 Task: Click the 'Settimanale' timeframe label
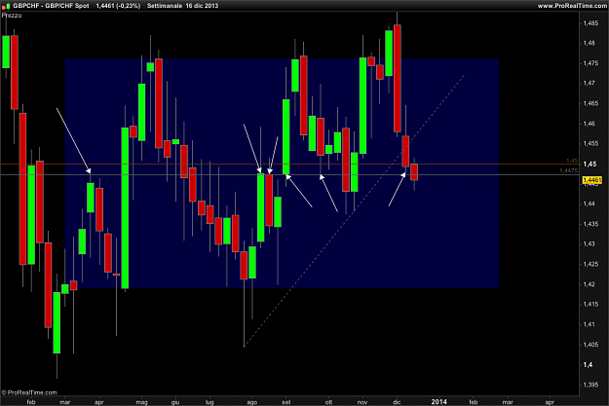pyautogui.click(x=164, y=6)
